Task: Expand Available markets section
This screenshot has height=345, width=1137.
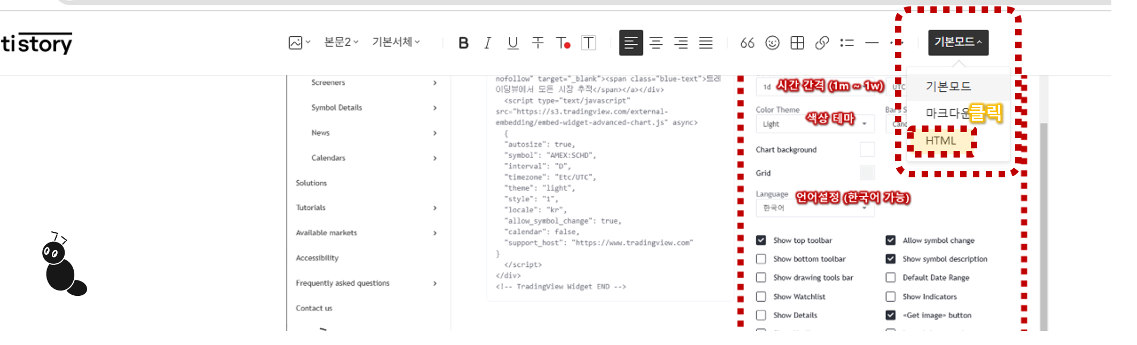Action: (367, 233)
